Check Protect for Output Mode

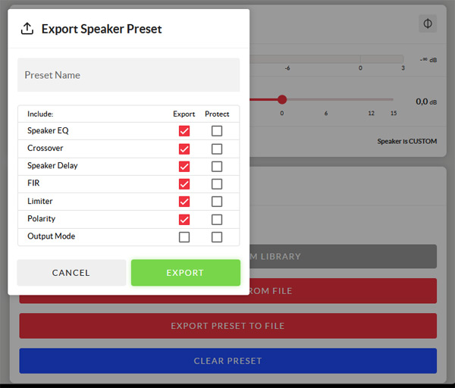pyautogui.click(x=217, y=236)
